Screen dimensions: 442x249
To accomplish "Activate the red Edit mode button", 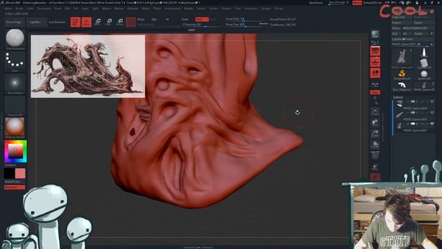I will (75, 22).
